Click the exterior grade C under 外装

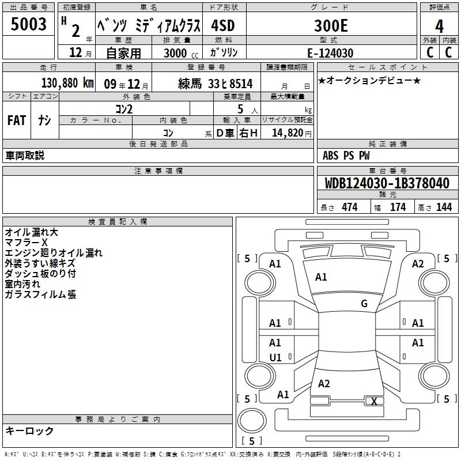pyautogui.click(x=430, y=52)
